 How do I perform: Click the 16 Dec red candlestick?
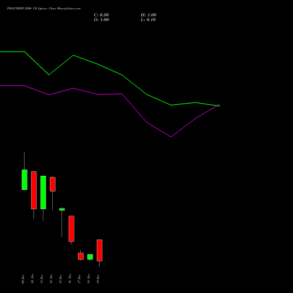(x=71, y=229)
